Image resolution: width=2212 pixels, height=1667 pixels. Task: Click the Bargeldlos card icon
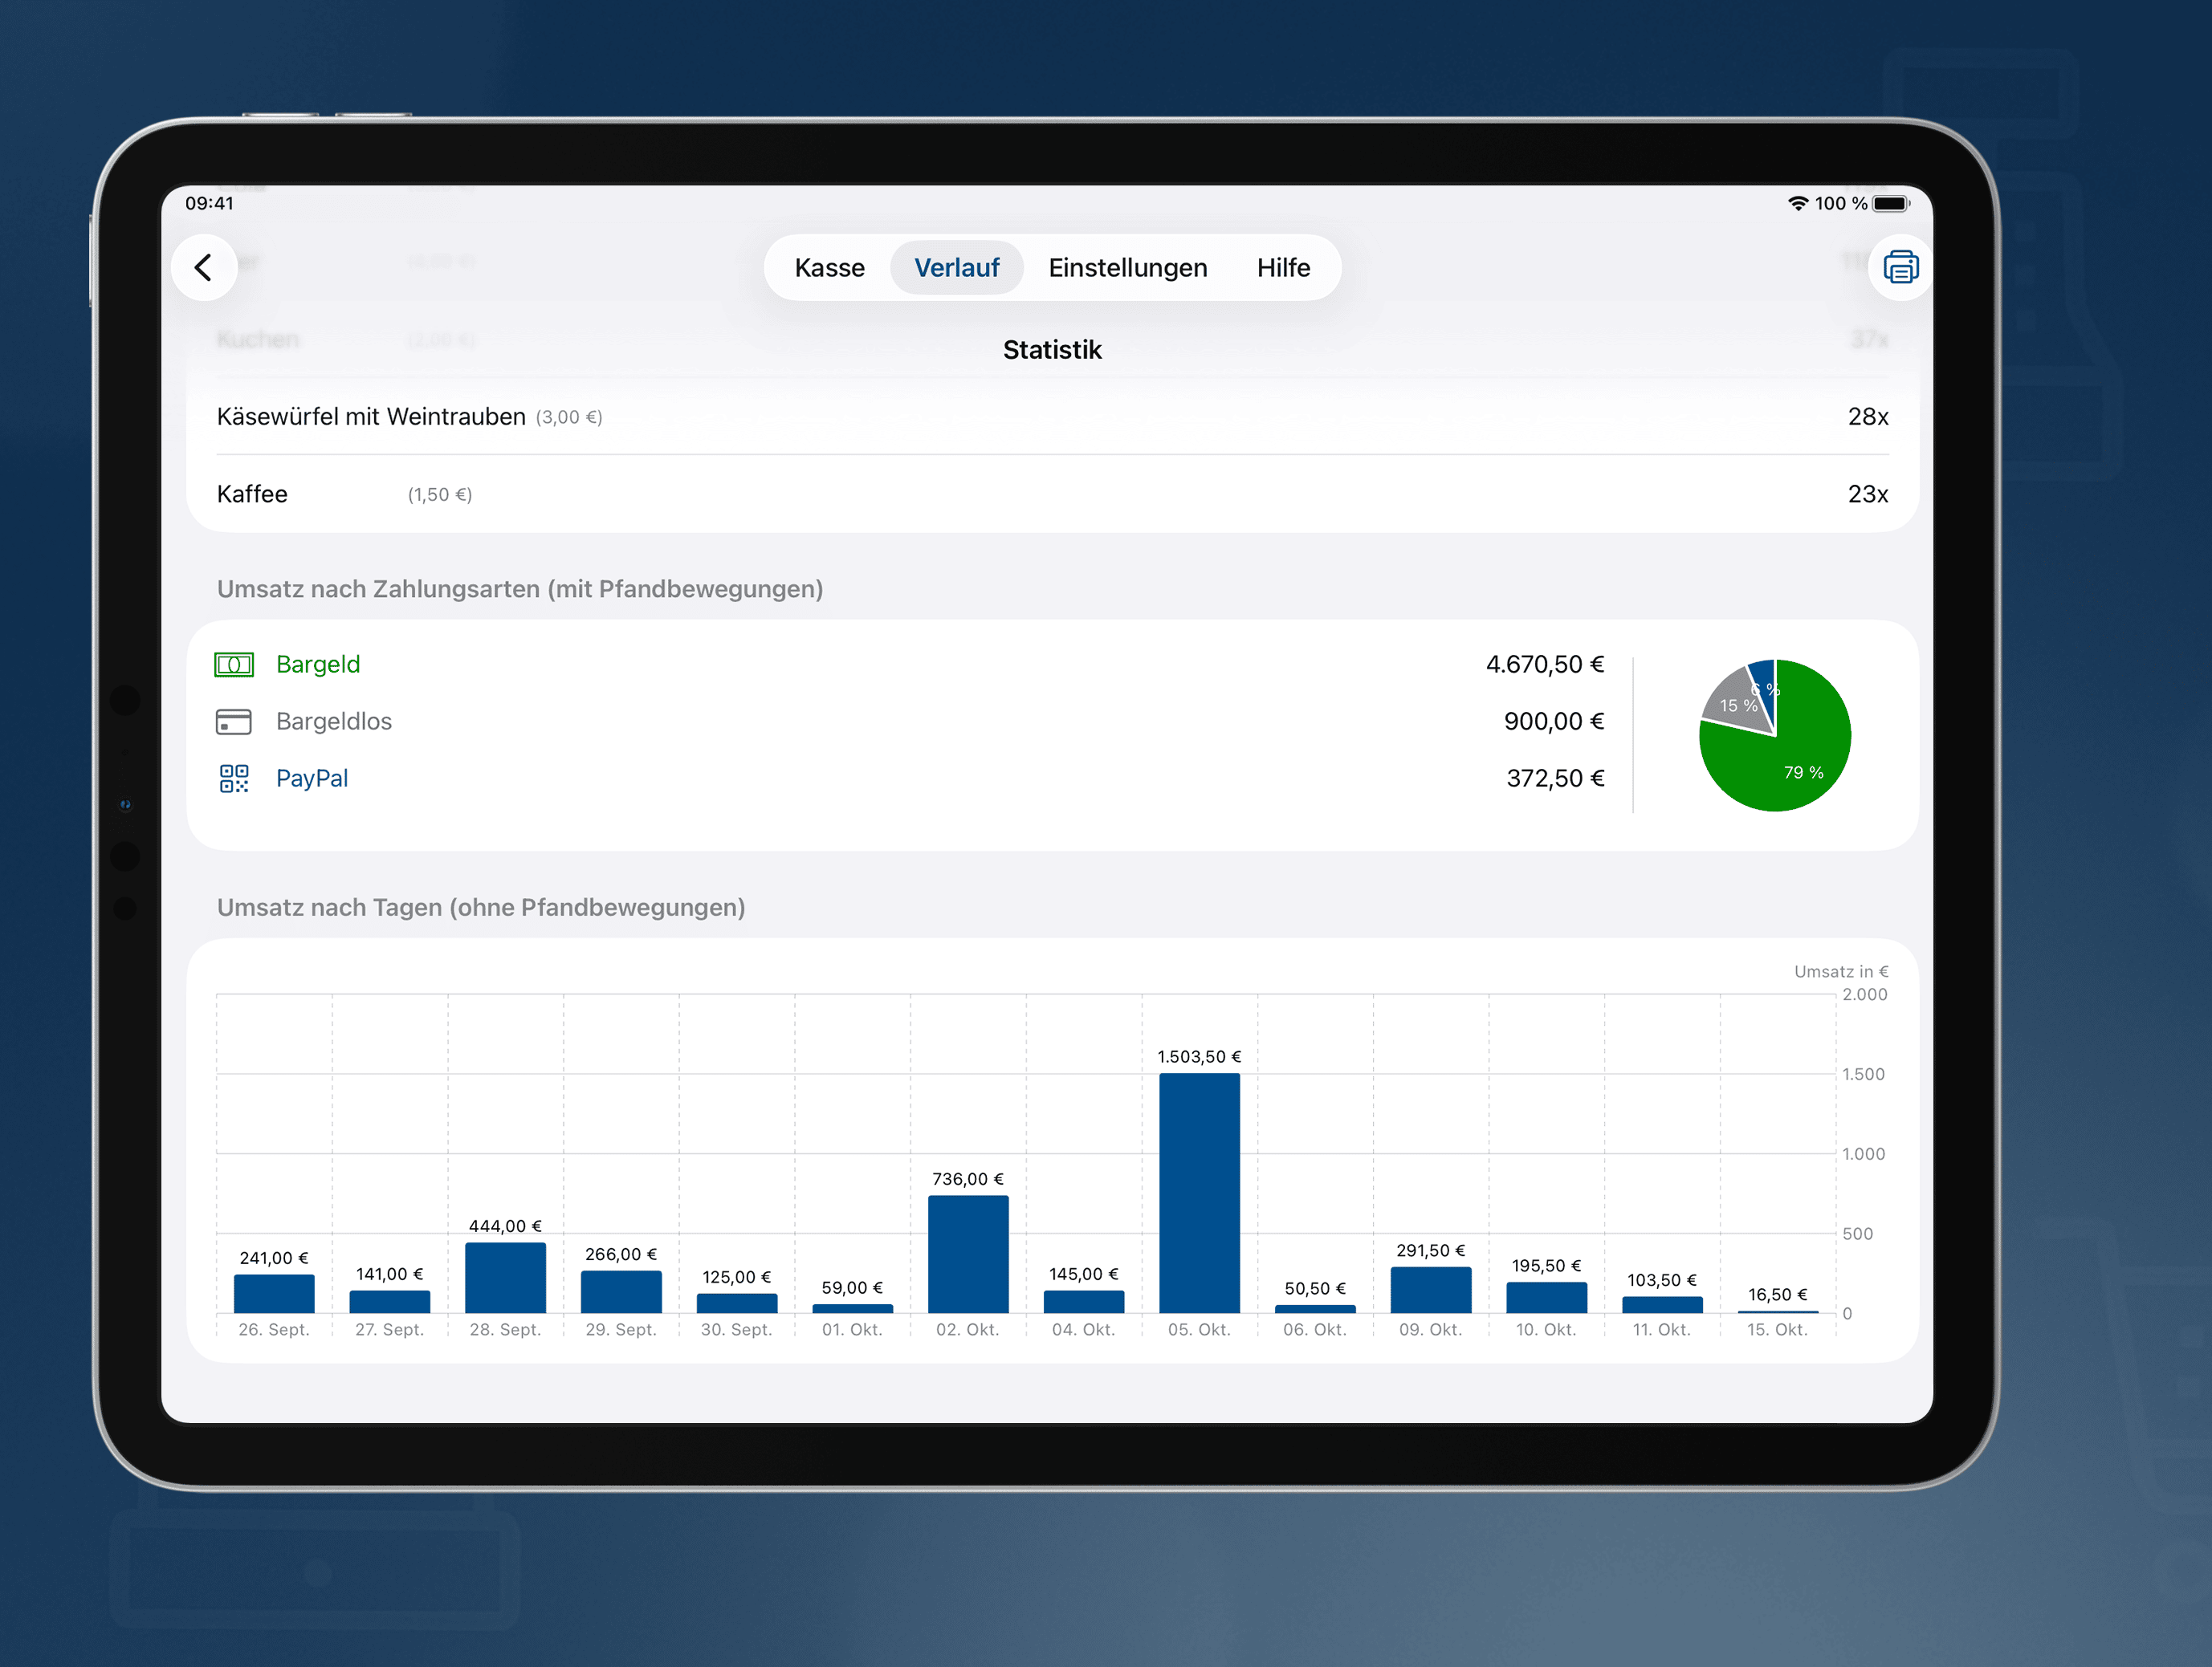click(234, 722)
